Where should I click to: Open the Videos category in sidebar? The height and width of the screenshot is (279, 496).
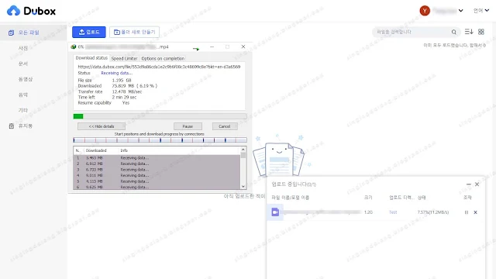(26, 79)
